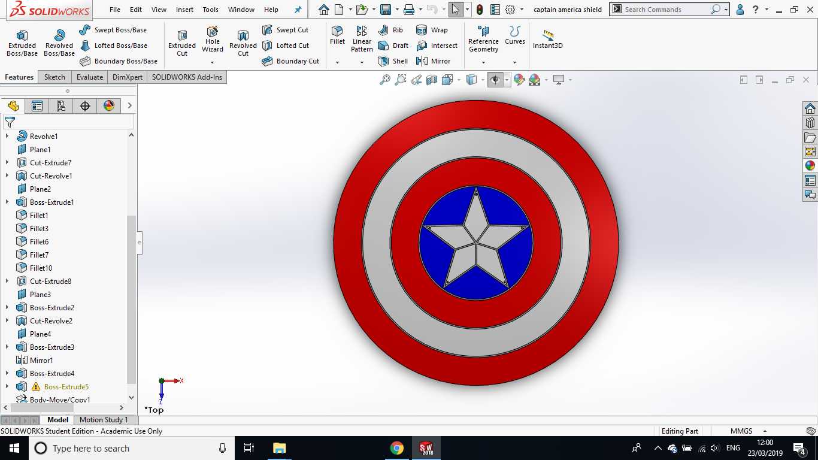
Task: Select the Shell feature
Action: pos(393,61)
